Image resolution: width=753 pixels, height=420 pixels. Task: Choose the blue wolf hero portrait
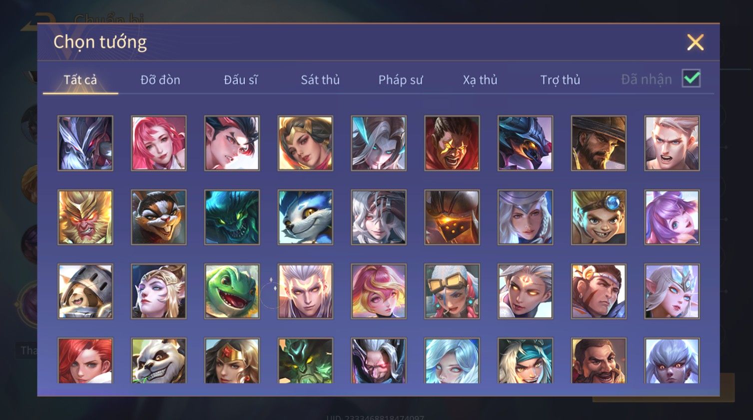point(305,217)
